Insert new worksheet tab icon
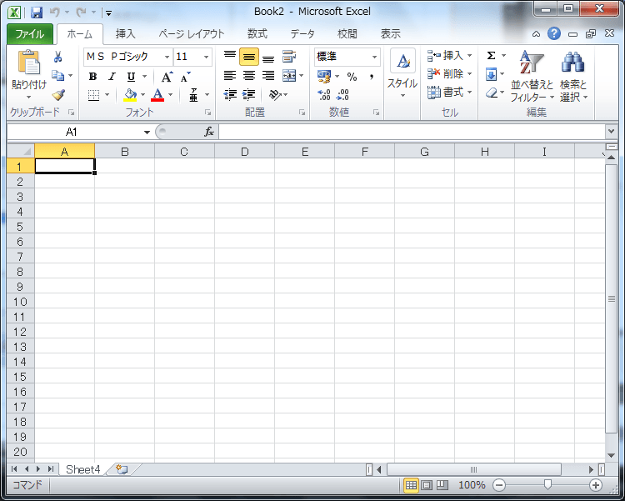625x501 pixels. click(x=122, y=469)
